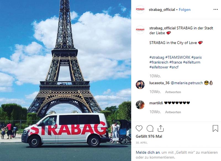Screen dimensions: 221x161
Task: Open strabag_official header profile picture
Action: pos(140,9)
